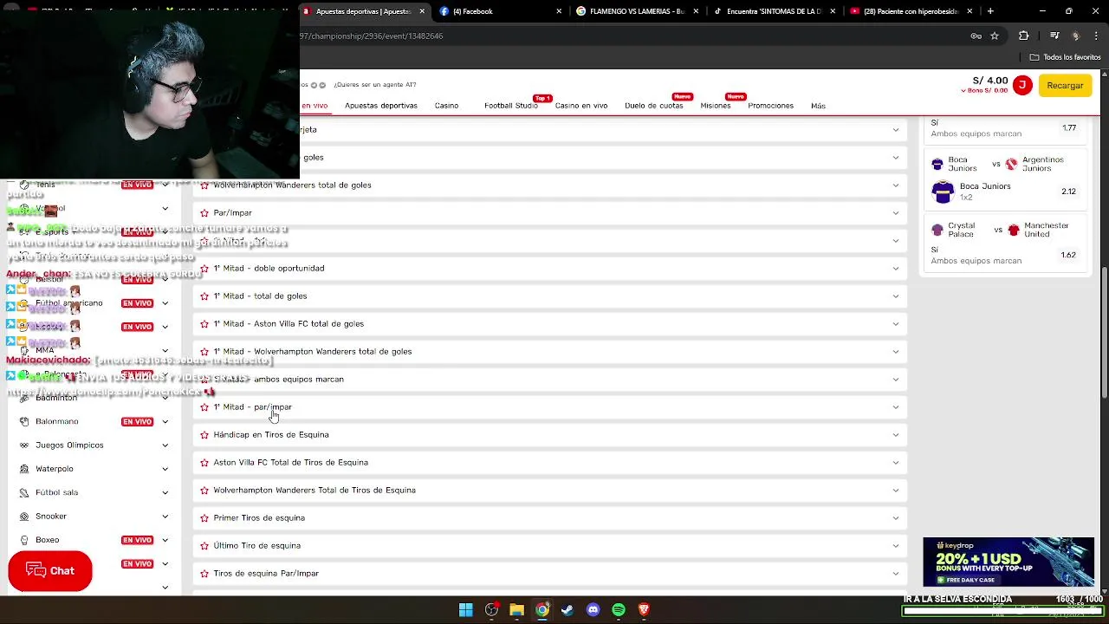Favorite 1ª Mitad - Aston Villa FC goles star

204,324
